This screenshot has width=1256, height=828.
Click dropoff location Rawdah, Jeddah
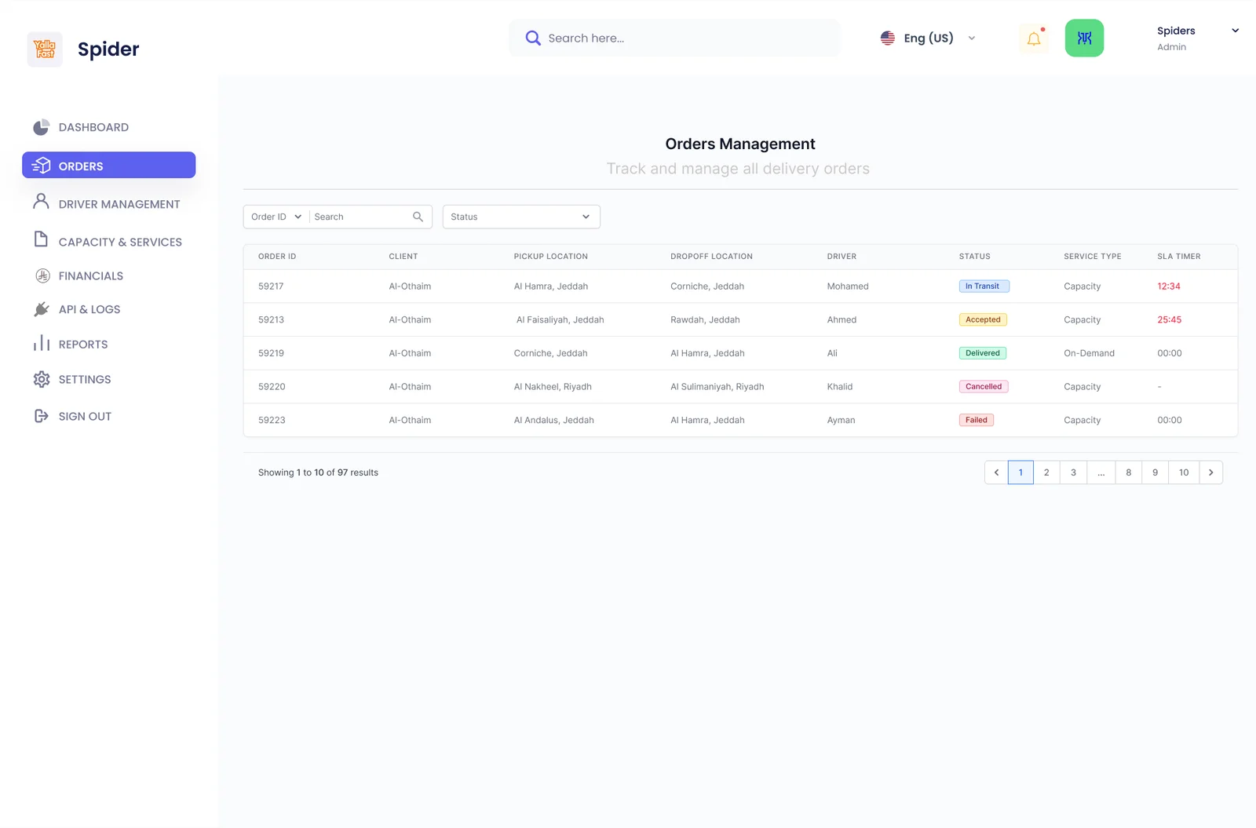point(705,319)
